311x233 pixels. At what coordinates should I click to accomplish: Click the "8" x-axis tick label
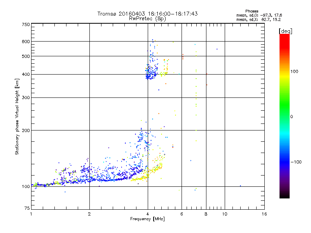pyautogui.click(x=206, y=214)
